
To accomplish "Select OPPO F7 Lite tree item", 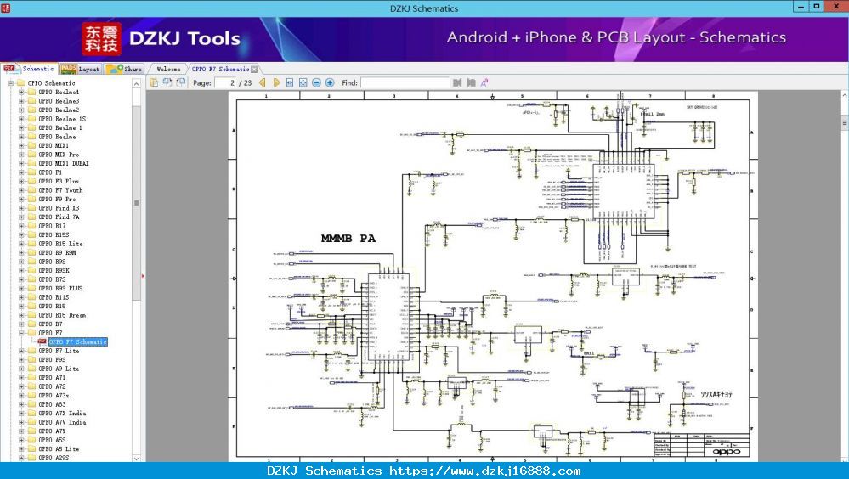I will click(x=59, y=351).
